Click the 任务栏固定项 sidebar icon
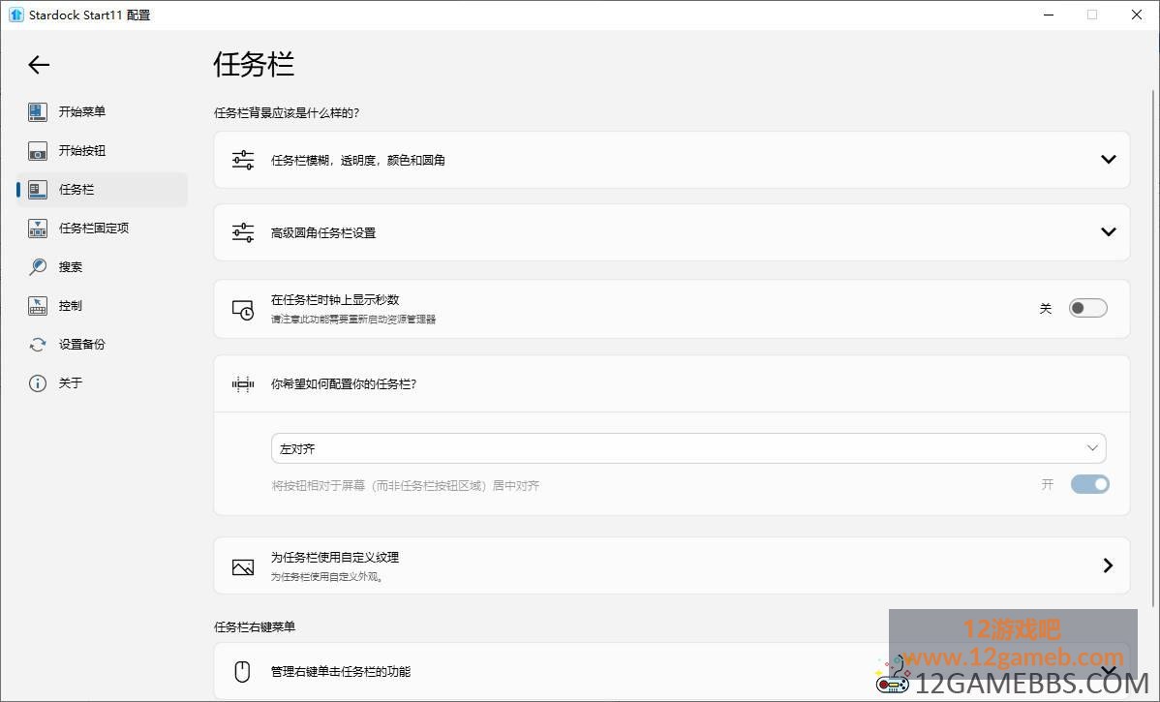Image resolution: width=1160 pixels, height=702 pixels. tap(38, 229)
